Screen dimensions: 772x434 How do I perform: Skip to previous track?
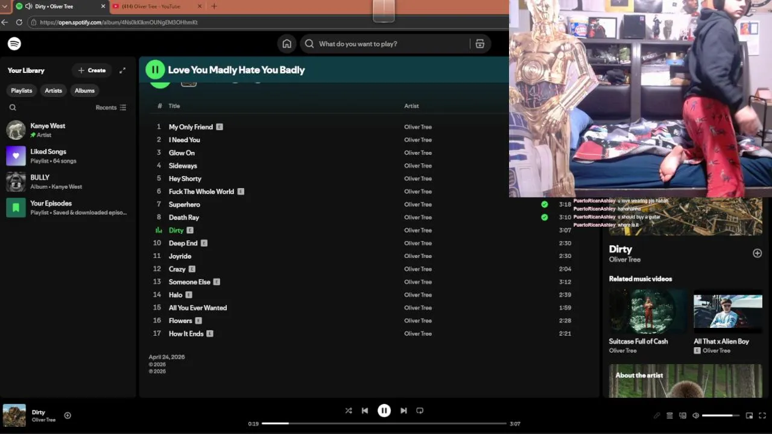coord(365,410)
